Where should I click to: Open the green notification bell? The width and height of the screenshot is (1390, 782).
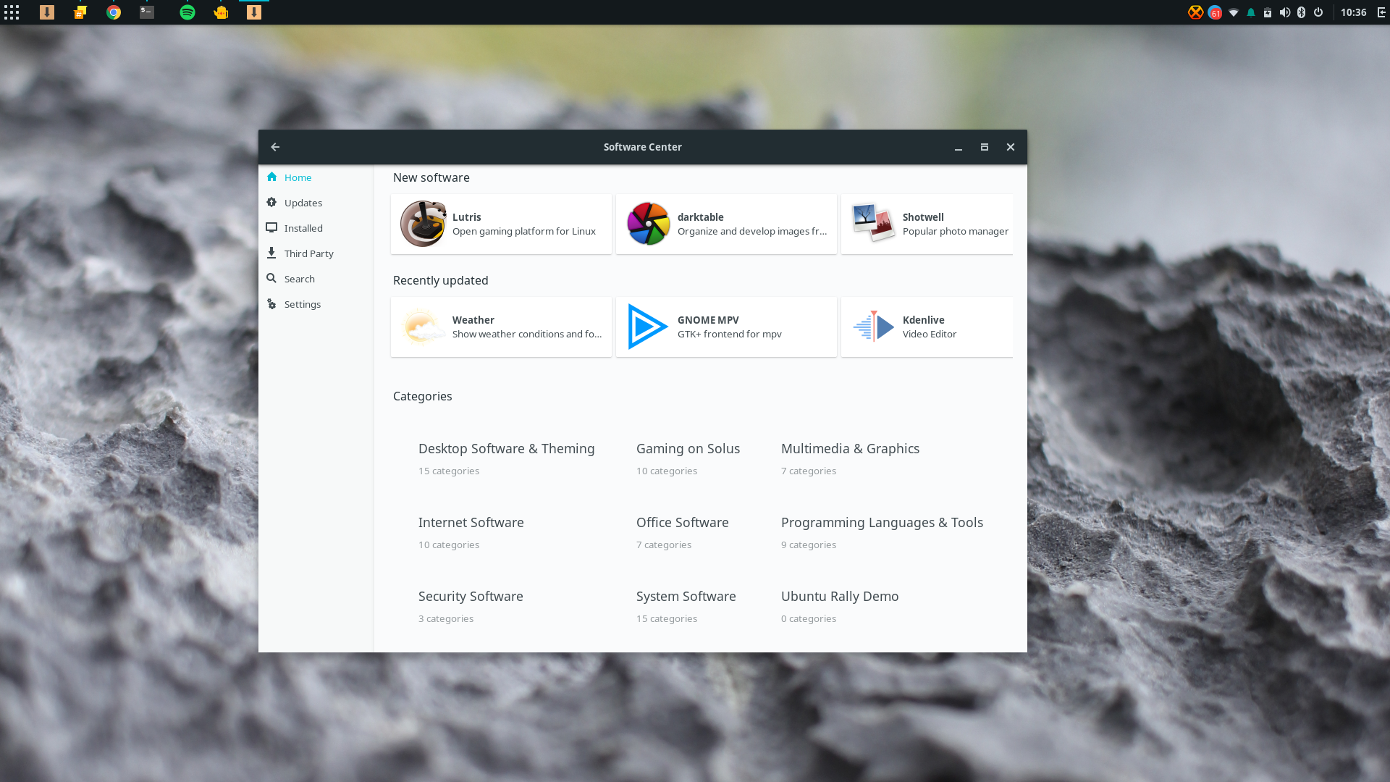[1251, 12]
